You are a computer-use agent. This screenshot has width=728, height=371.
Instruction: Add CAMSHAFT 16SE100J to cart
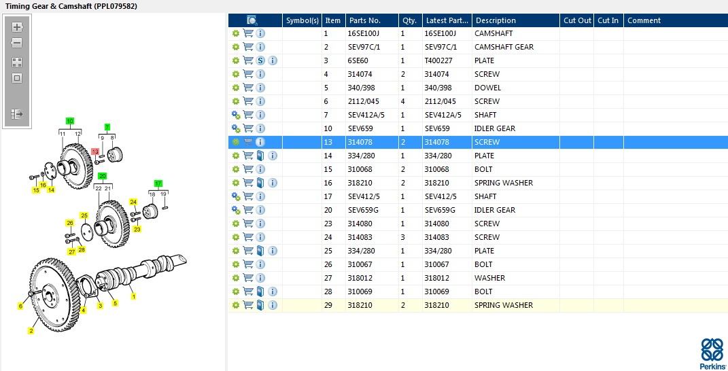(x=248, y=33)
